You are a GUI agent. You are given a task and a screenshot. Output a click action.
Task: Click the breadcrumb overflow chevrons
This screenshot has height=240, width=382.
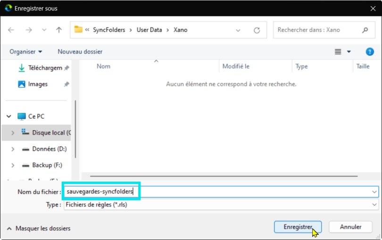coord(87,30)
